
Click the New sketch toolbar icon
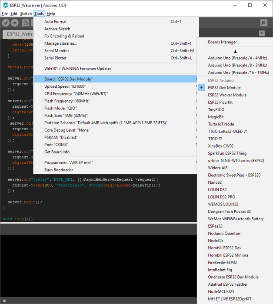[x=25, y=23]
